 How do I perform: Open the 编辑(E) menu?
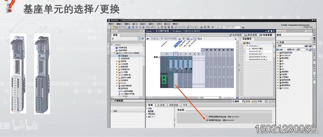119,24
